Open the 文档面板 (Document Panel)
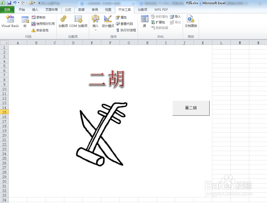The width and height of the screenshot is (267, 203). pos(191,22)
